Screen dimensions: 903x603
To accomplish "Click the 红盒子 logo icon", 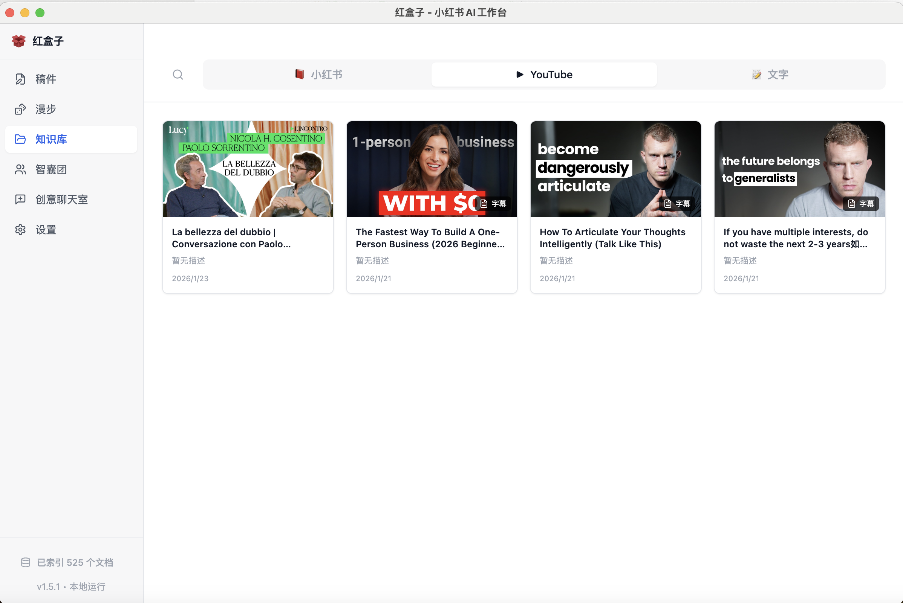I will click(18, 41).
